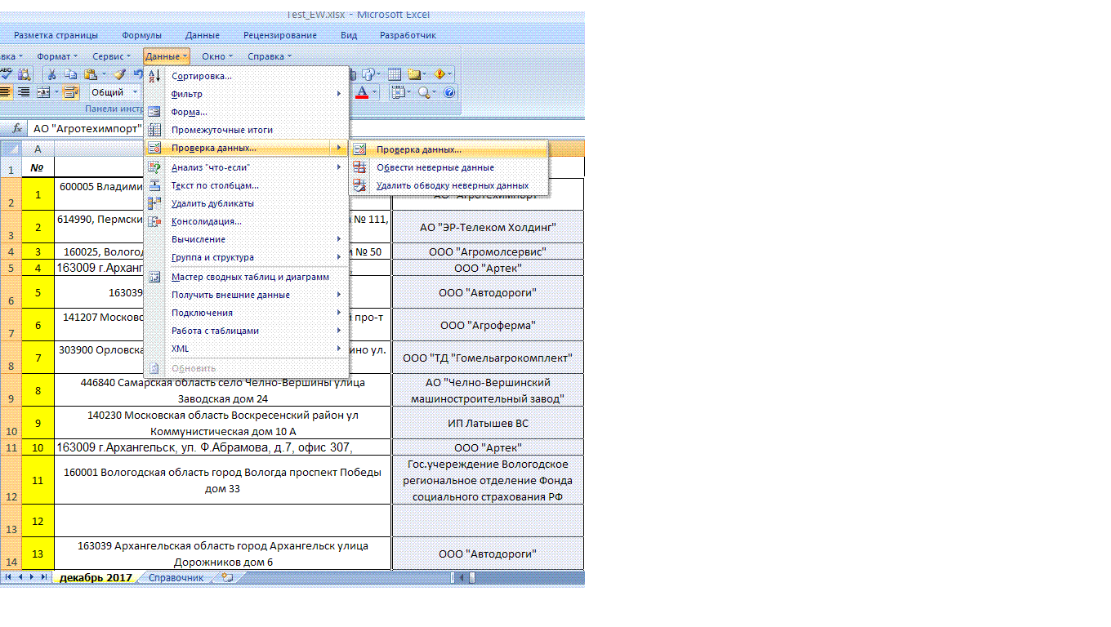Click the remove duplicates icon in menu
Image resolution: width=1111 pixels, height=627 pixels.
click(154, 203)
